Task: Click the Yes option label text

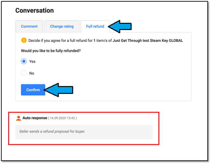Action: point(32,61)
